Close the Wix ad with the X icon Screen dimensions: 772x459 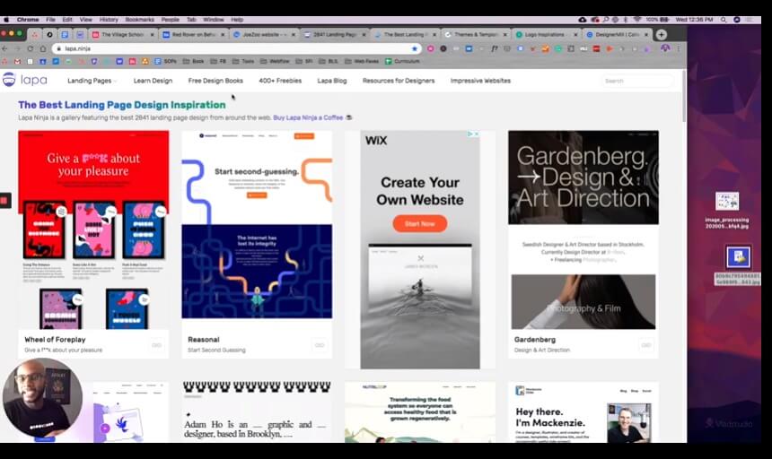[x=476, y=134]
